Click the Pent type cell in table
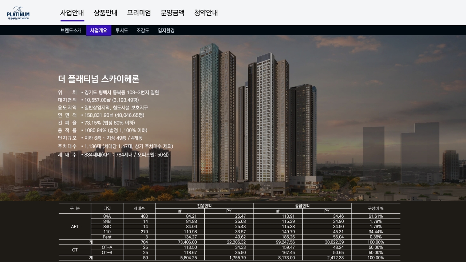Screen dimensions: 466x262 (107, 237)
